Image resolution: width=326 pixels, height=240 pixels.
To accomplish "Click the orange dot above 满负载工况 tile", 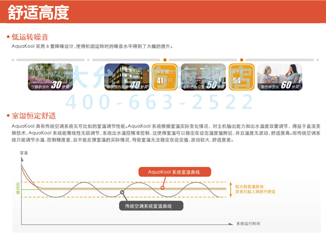I will tap(241, 60).
